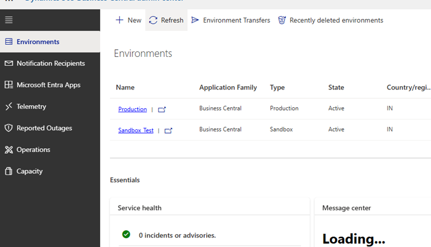Go to Notification Recipients page

point(50,63)
